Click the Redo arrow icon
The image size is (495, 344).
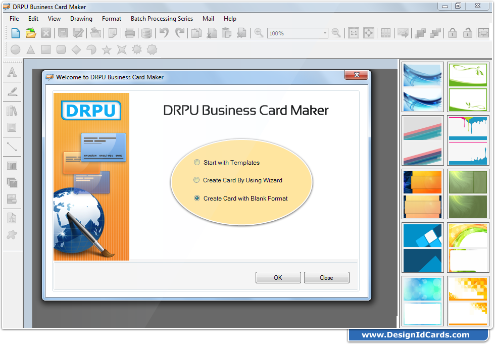click(x=180, y=33)
